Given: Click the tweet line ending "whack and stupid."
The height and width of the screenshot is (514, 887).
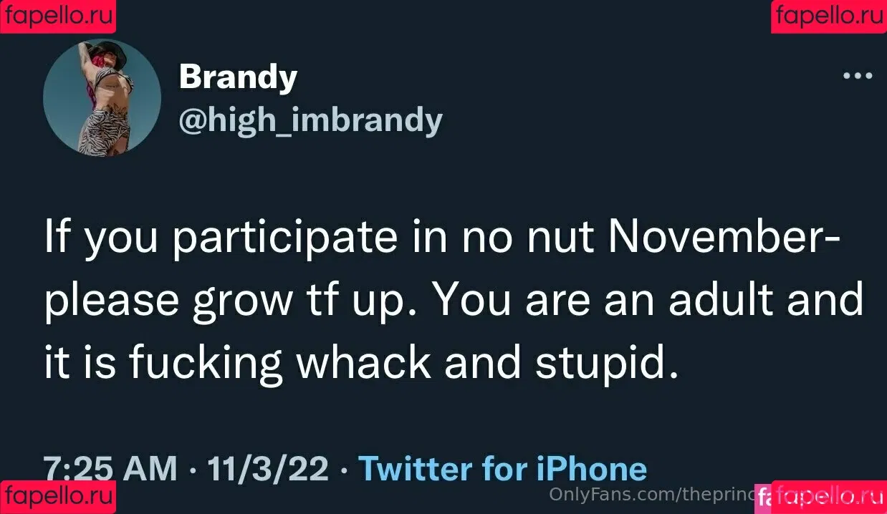Looking at the screenshot, I should pos(360,363).
